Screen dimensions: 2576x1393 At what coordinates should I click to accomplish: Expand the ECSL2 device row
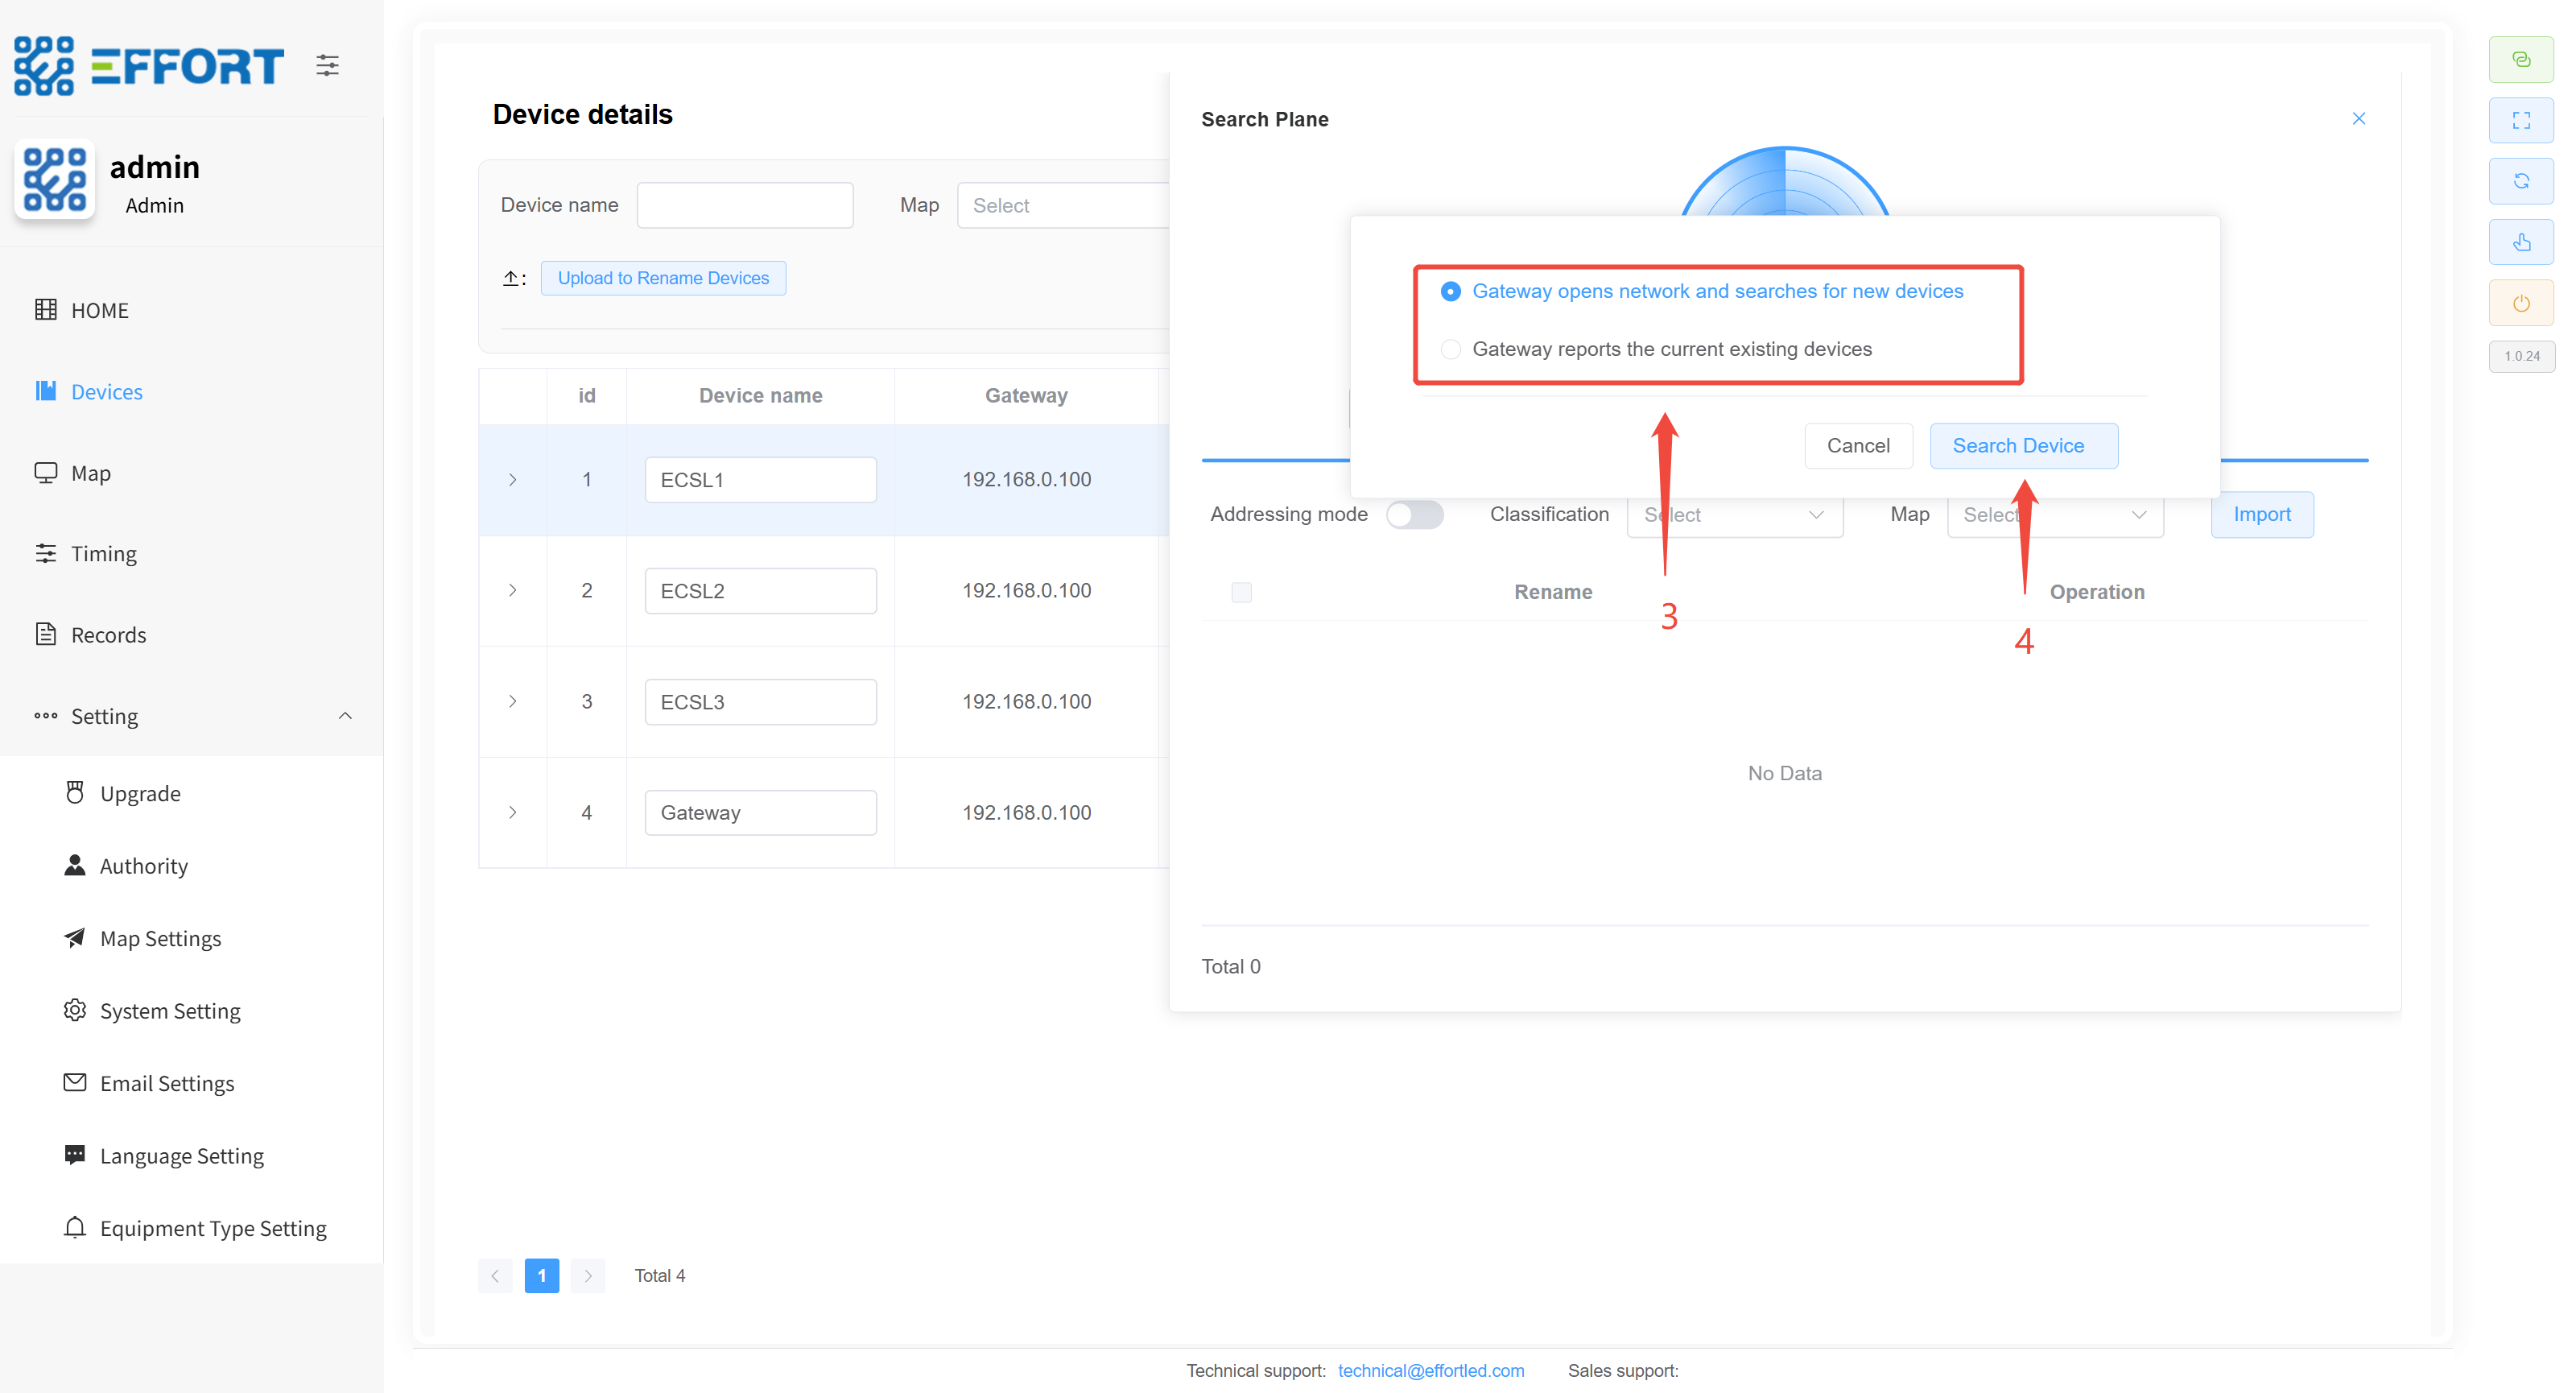512,591
